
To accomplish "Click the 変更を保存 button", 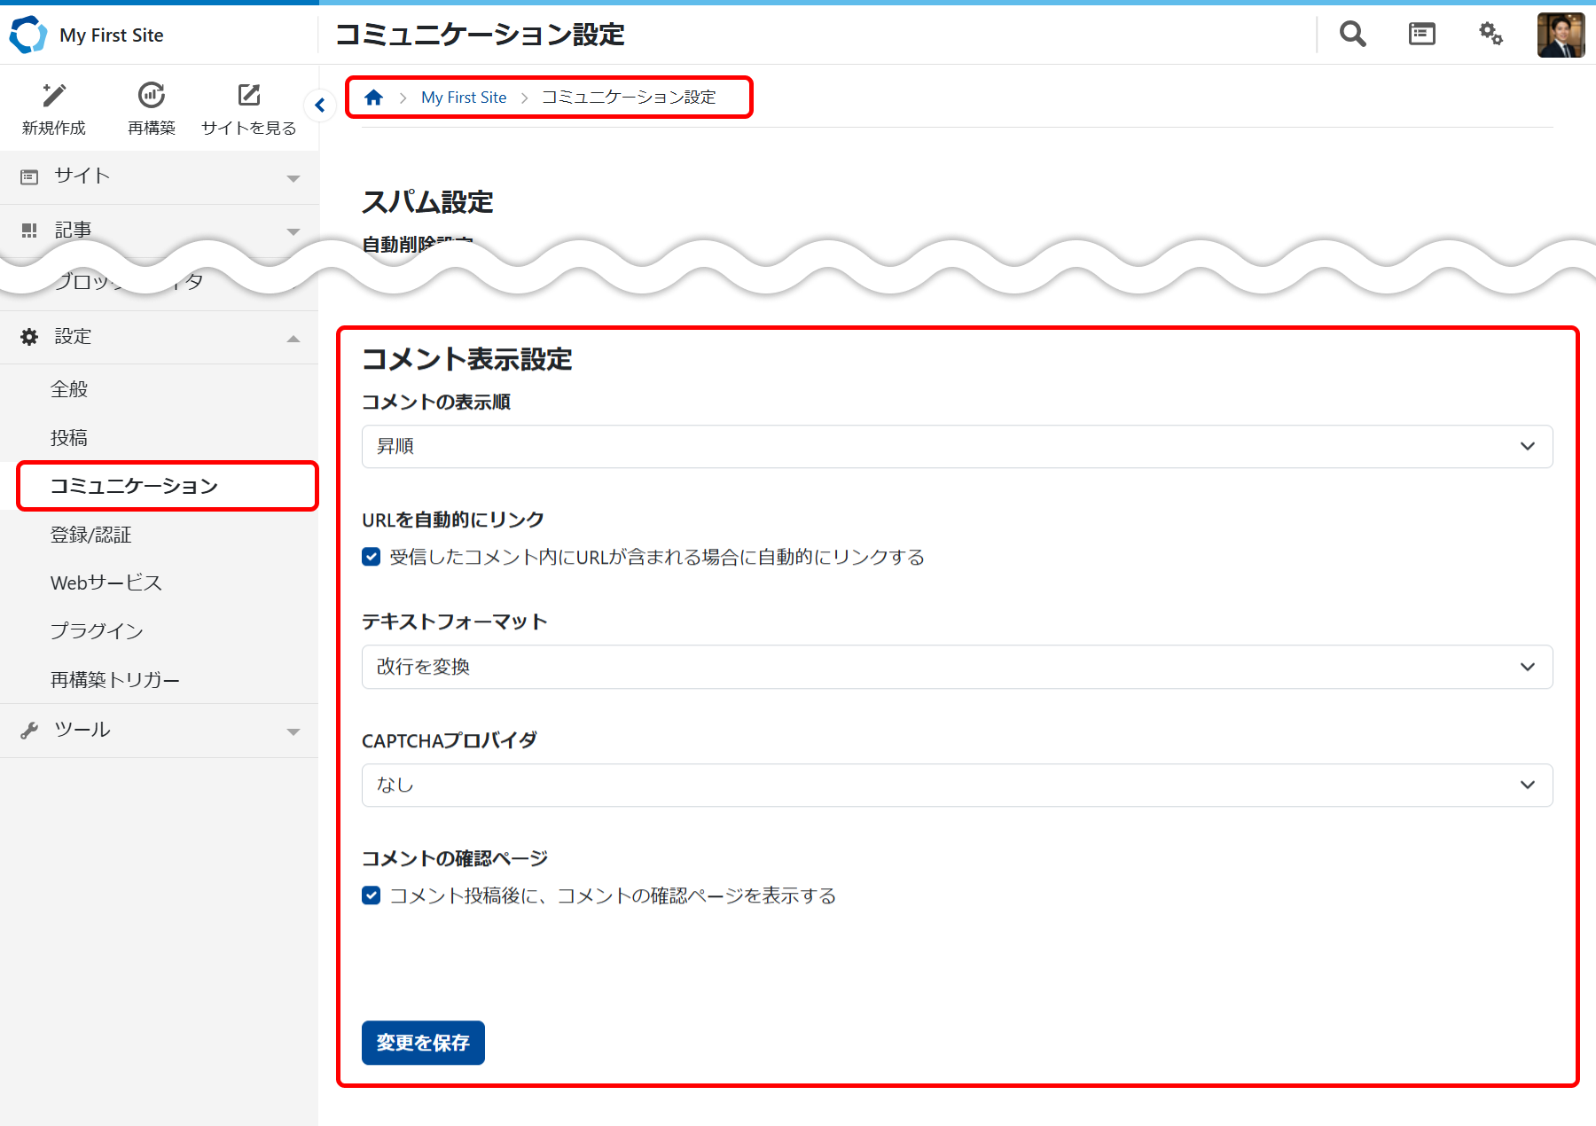I will pos(423,1043).
